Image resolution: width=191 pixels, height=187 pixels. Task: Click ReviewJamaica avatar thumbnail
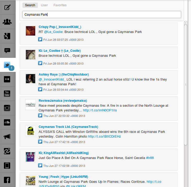click(x=31, y=105)
